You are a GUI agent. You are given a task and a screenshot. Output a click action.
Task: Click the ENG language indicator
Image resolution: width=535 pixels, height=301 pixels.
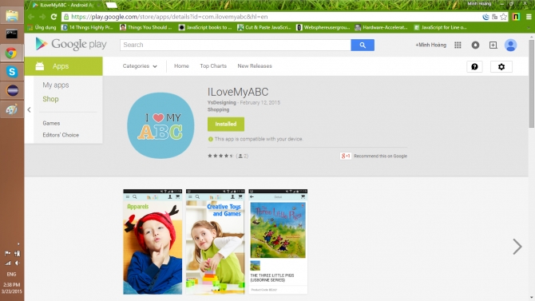pyautogui.click(x=11, y=274)
